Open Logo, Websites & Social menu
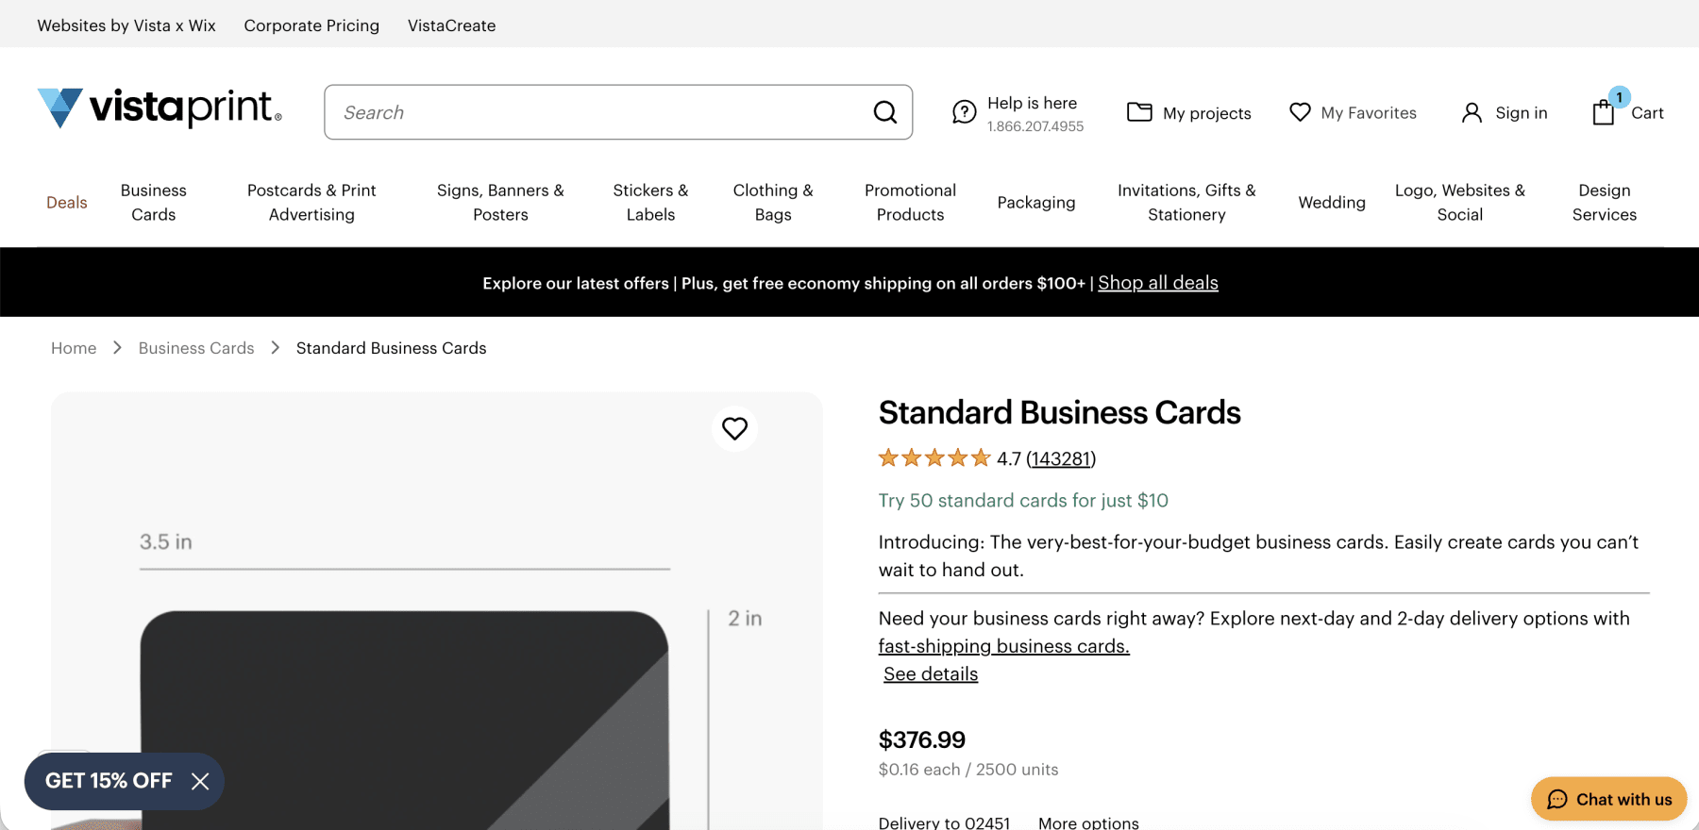The width and height of the screenshot is (1699, 830). point(1460,203)
